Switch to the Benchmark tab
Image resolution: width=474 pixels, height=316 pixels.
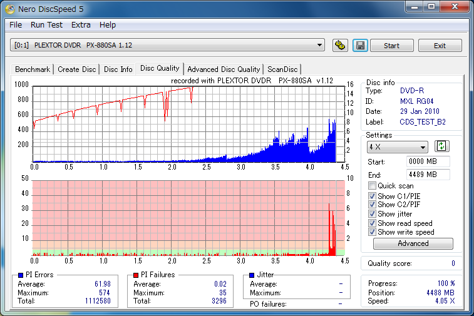[x=33, y=69]
